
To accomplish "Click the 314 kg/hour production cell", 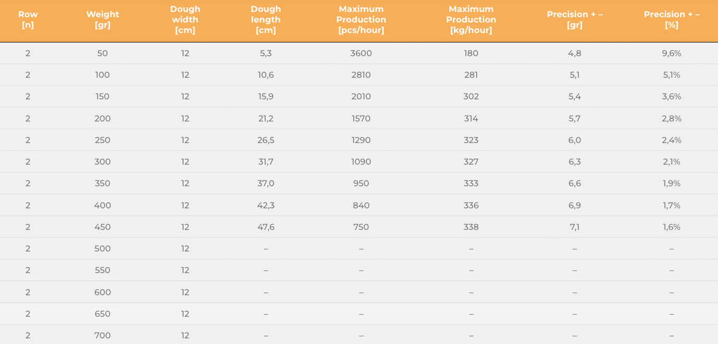I will tap(471, 118).
